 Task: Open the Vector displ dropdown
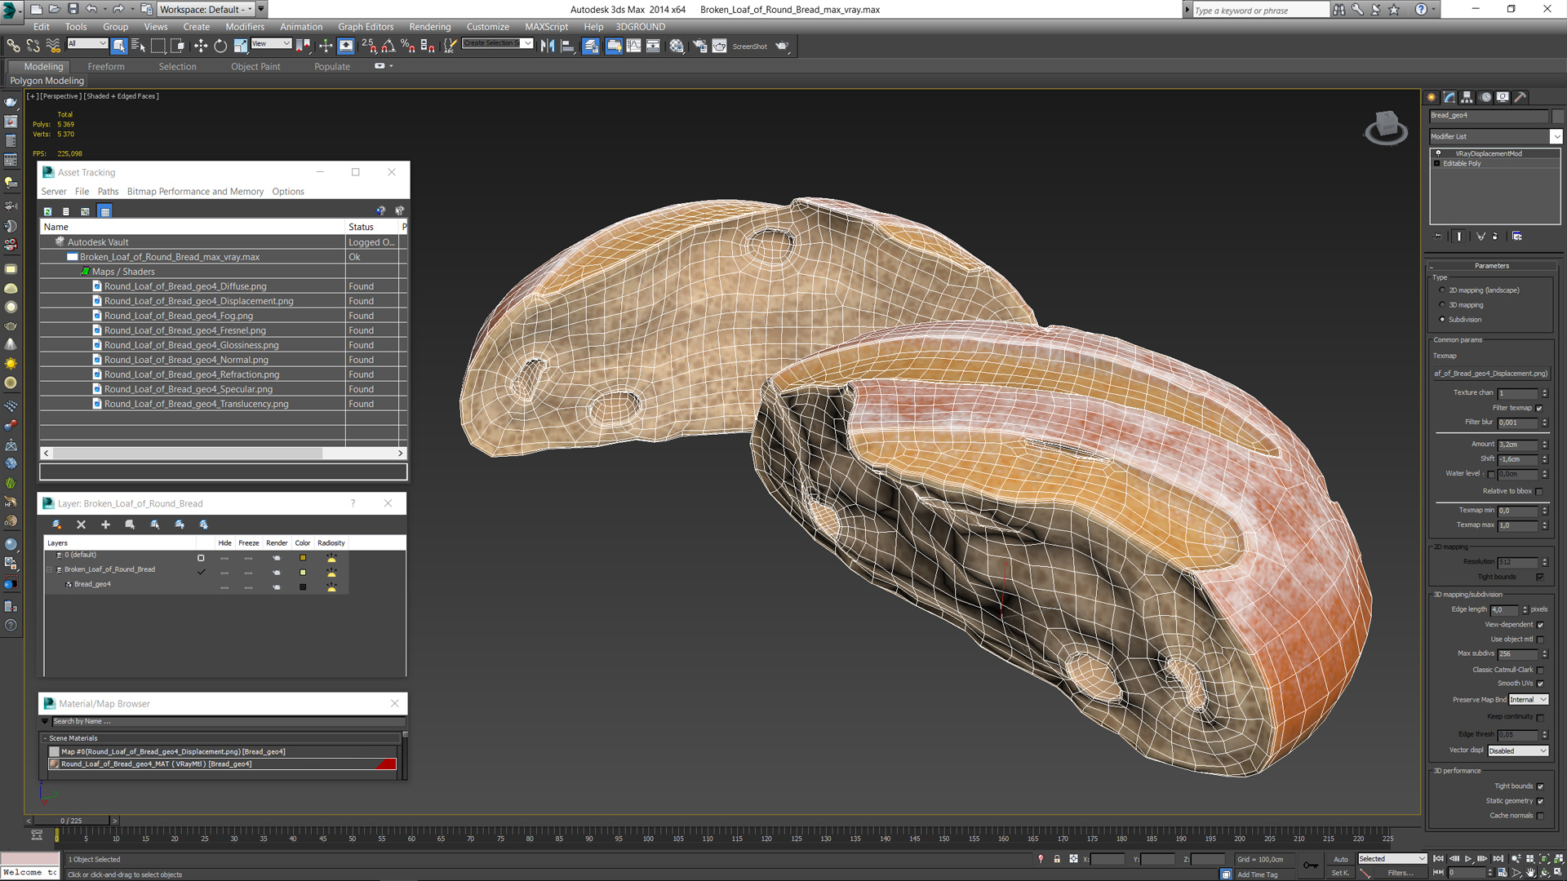click(x=1518, y=750)
